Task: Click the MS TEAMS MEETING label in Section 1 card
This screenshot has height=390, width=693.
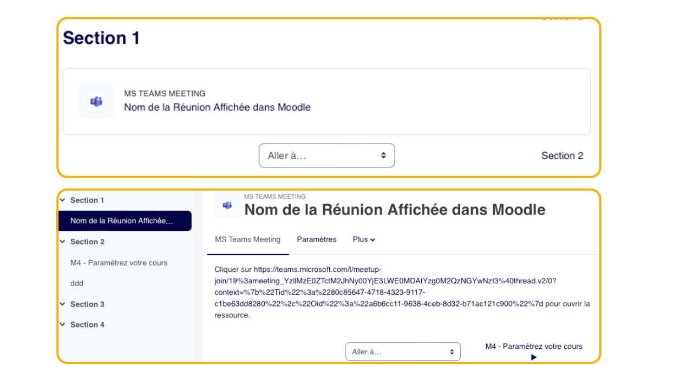Action: point(165,94)
